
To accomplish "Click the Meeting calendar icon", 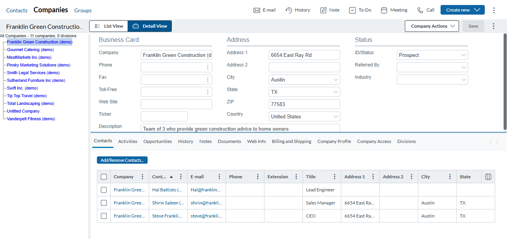I will 384,10.
